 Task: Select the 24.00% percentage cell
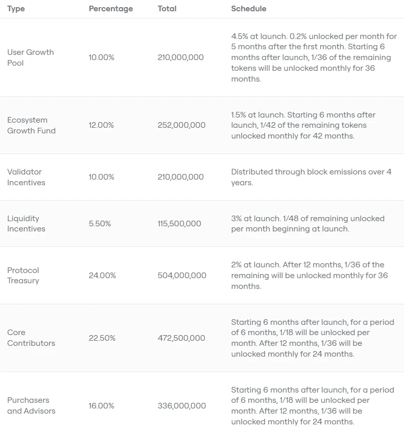coord(102,276)
